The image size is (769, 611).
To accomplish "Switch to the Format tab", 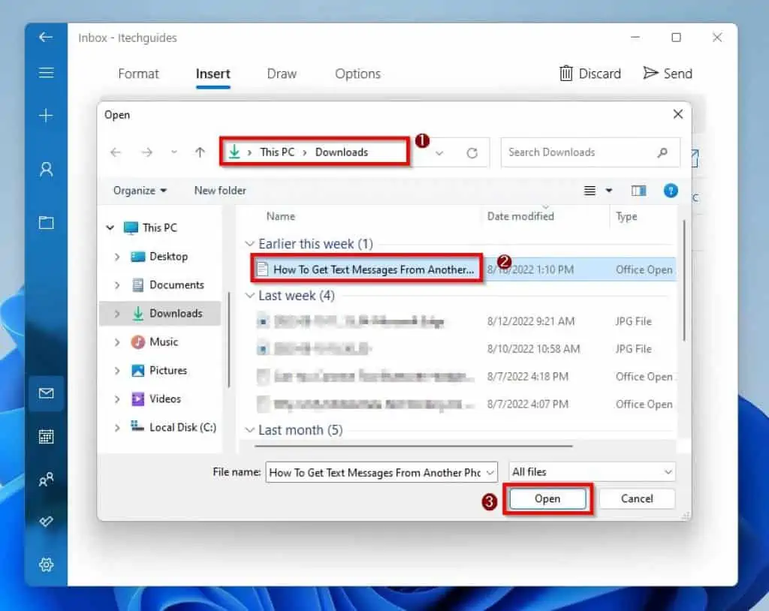I will (138, 74).
